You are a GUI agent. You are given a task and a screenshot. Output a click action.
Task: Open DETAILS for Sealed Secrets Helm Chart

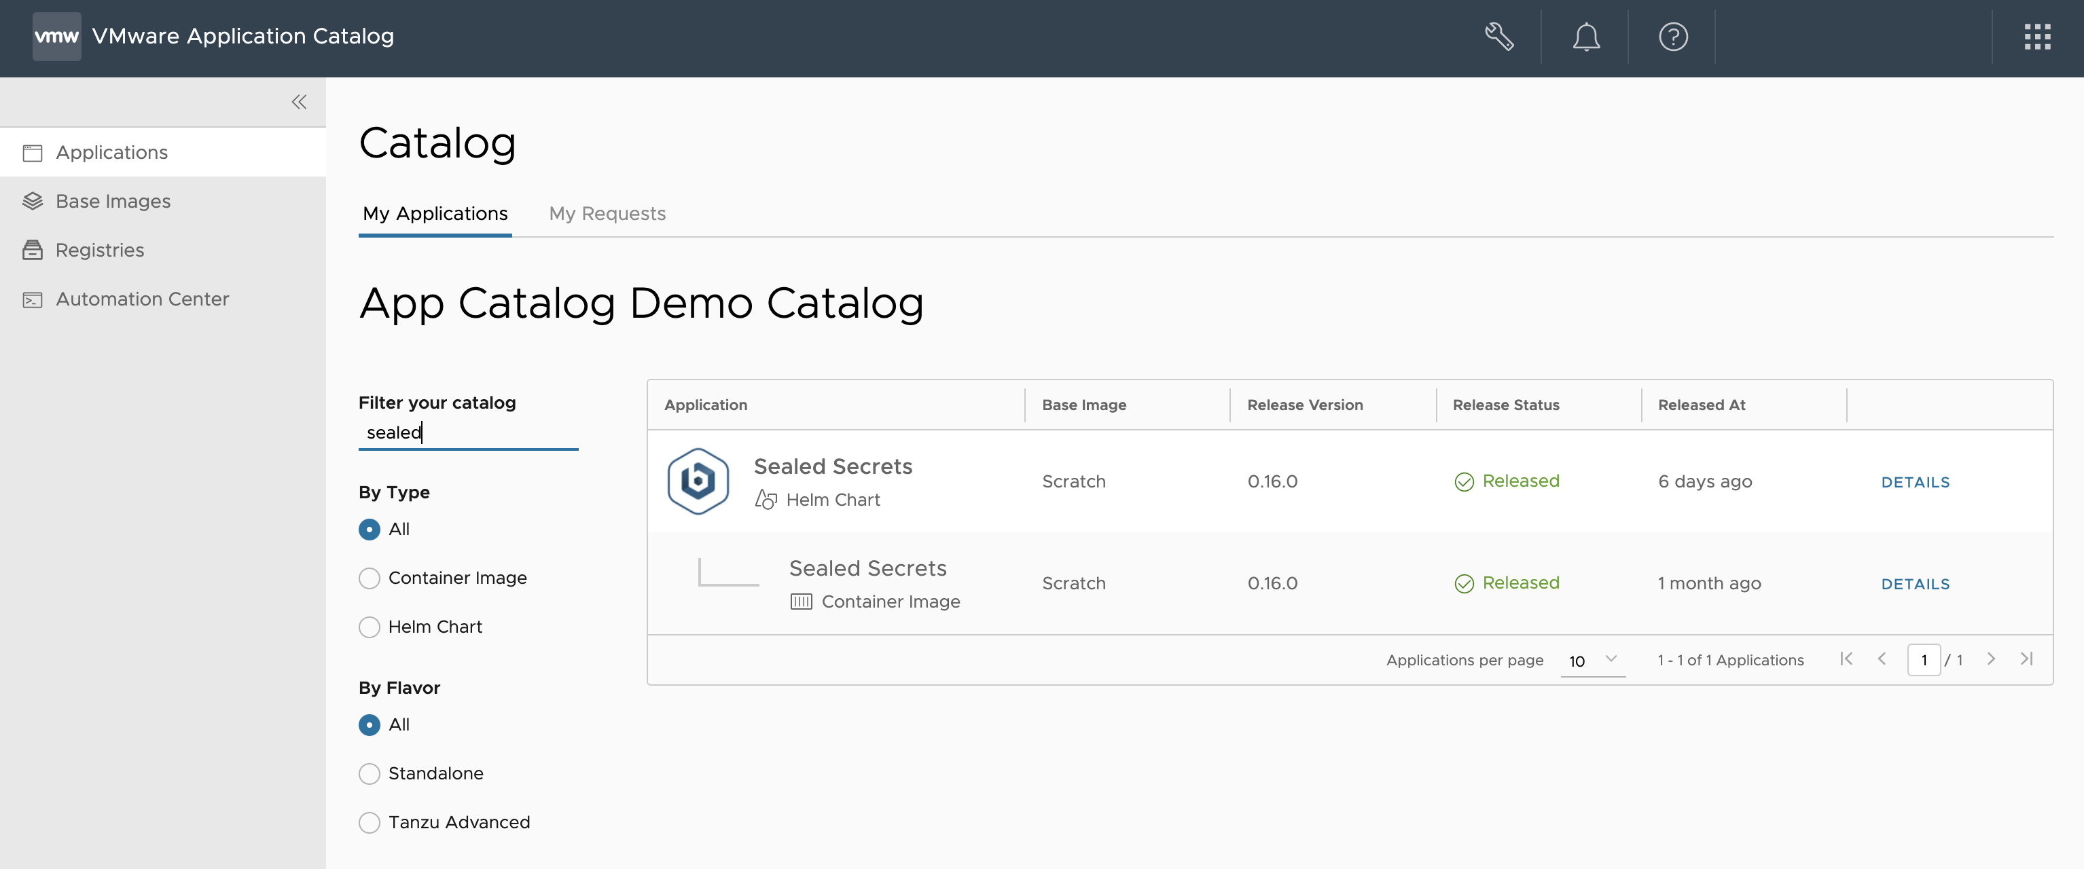[1915, 482]
